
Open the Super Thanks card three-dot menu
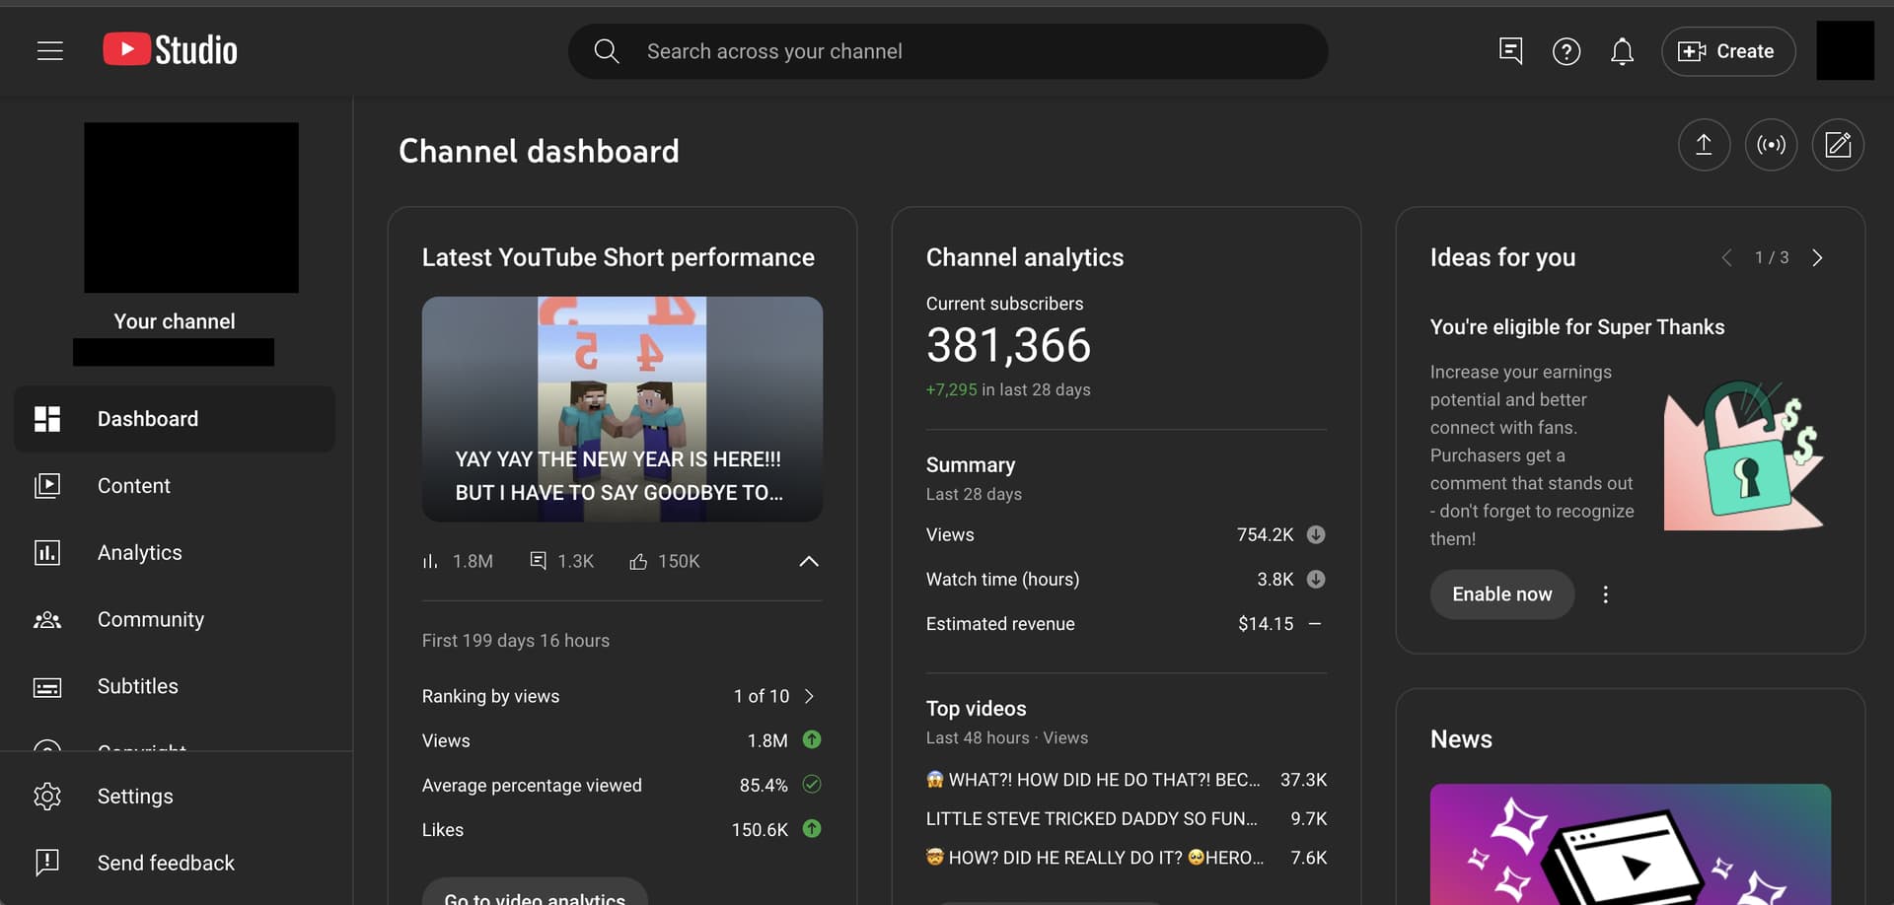tap(1606, 594)
